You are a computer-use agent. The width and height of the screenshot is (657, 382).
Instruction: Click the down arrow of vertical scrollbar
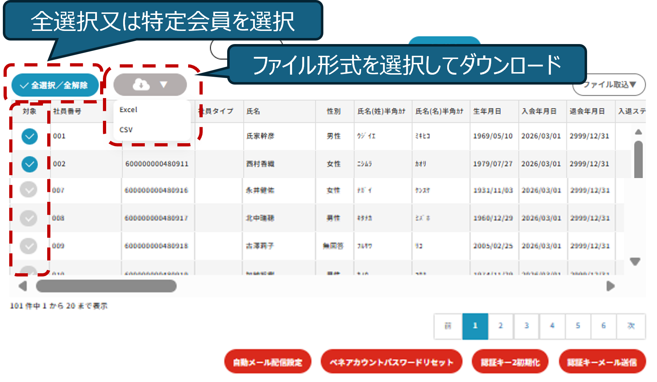click(635, 262)
